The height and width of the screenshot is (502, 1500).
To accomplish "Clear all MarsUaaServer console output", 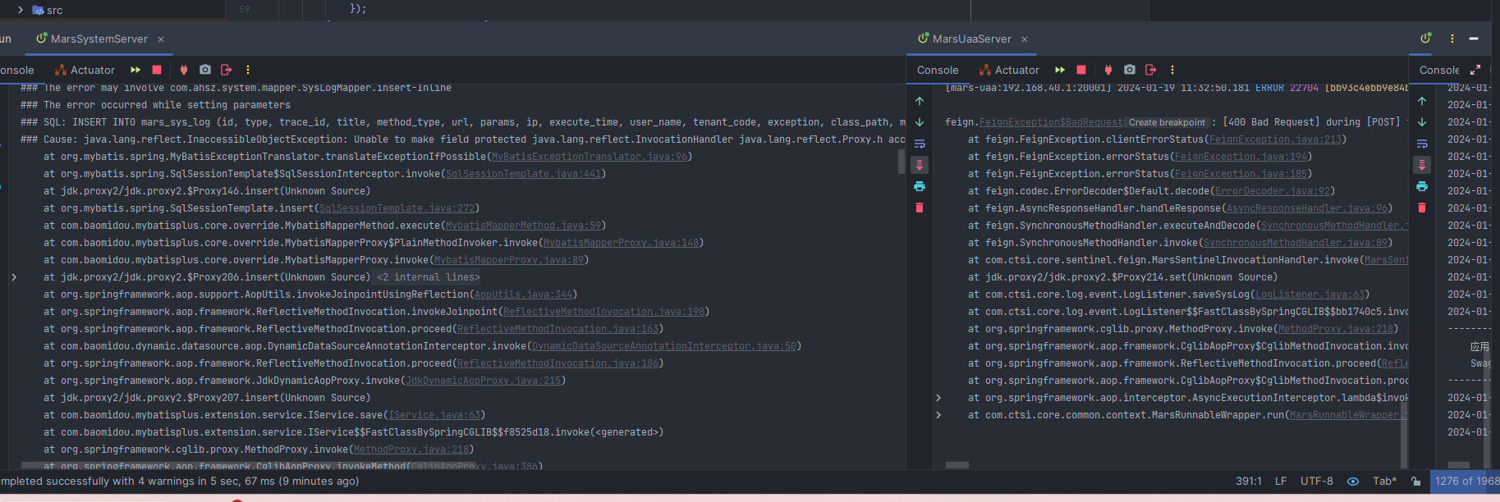I will coord(920,208).
